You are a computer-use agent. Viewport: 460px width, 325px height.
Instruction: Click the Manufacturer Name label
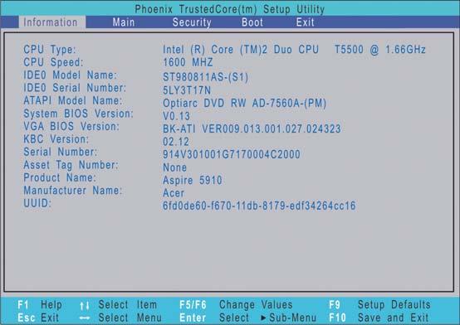73,191
